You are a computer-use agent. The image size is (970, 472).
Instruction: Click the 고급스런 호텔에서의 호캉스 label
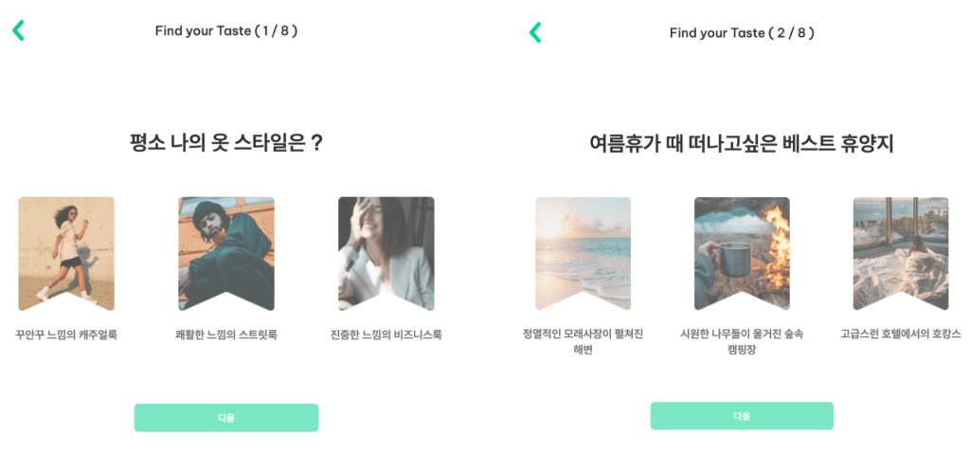coord(901,334)
